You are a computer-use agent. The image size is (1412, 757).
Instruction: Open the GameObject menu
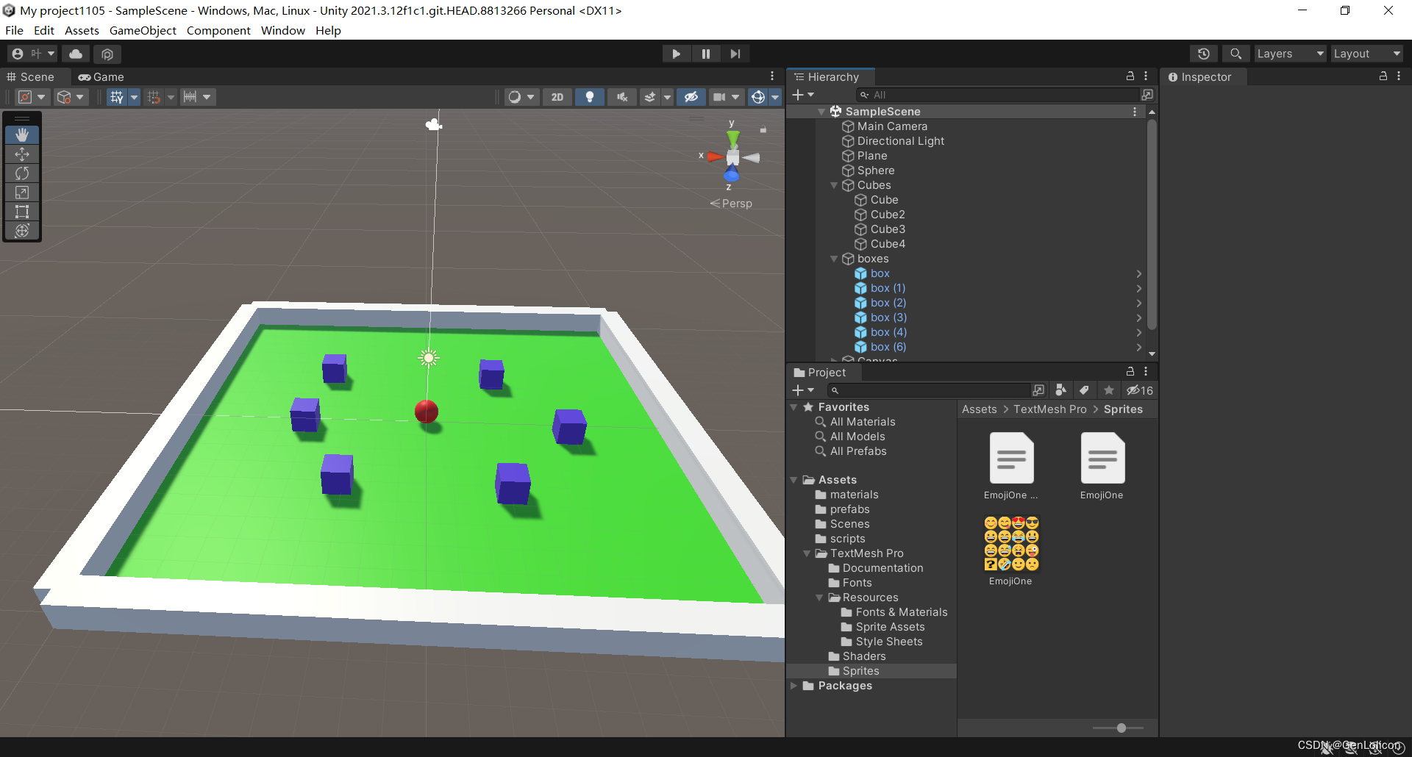[x=143, y=30]
